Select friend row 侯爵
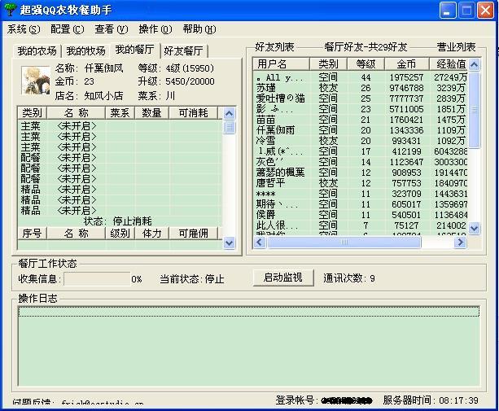 pos(361,215)
